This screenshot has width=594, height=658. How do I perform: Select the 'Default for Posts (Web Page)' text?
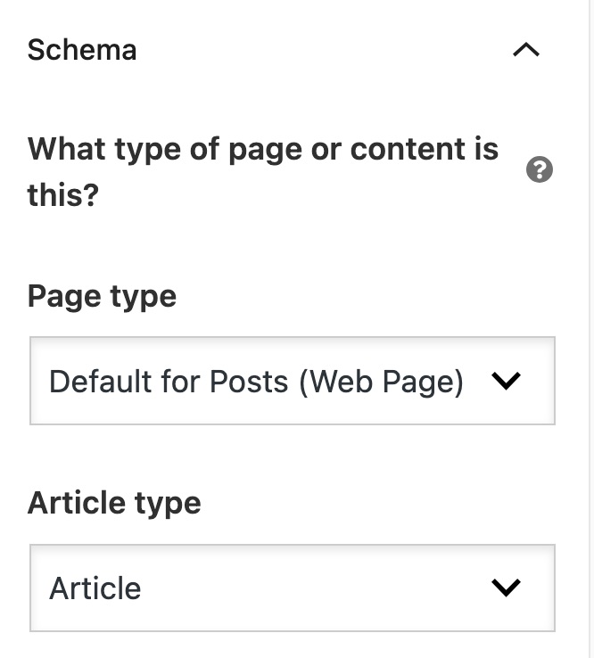256,381
